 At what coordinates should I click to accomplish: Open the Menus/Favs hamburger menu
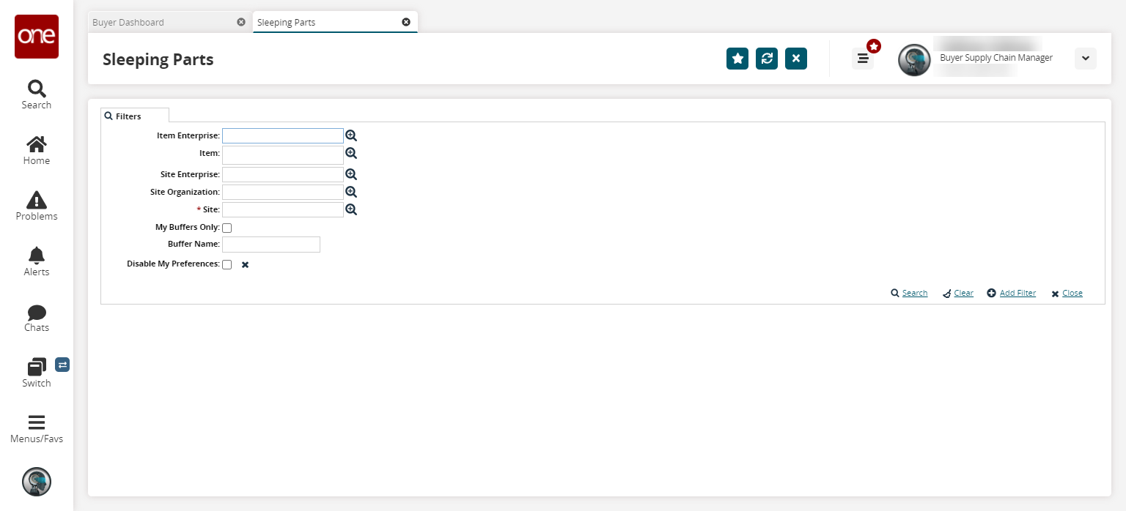coord(37,429)
